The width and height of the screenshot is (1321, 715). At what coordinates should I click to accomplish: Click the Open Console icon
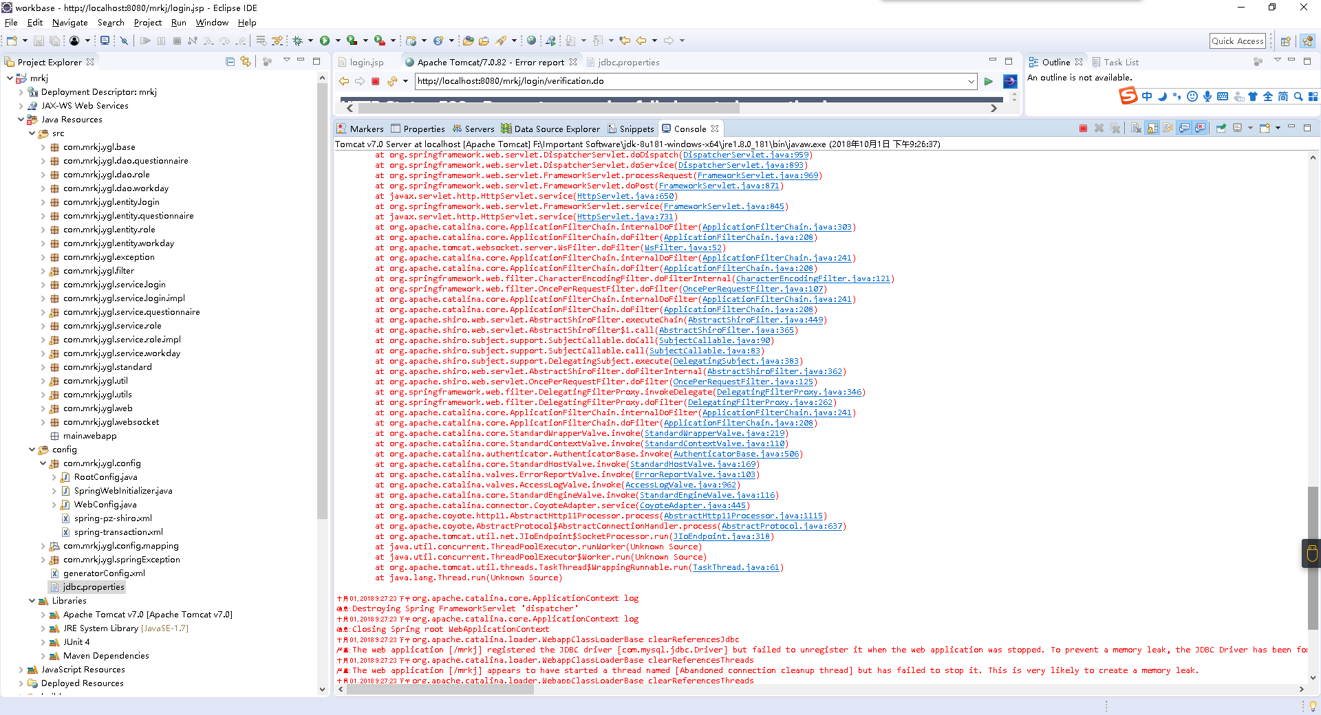click(1265, 129)
